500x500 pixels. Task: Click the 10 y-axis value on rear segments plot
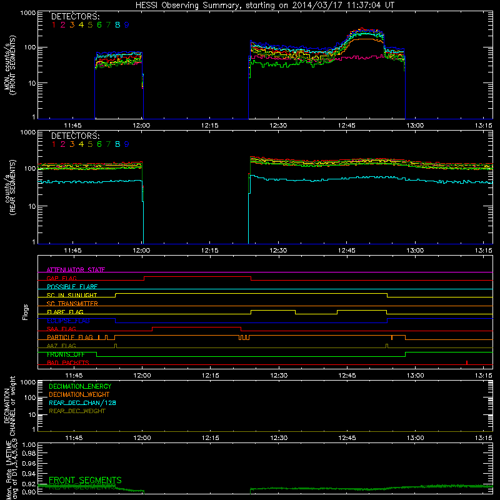point(32,206)
